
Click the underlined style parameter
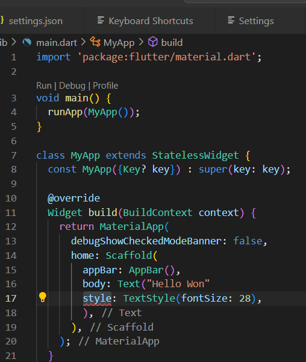point(97,299)
